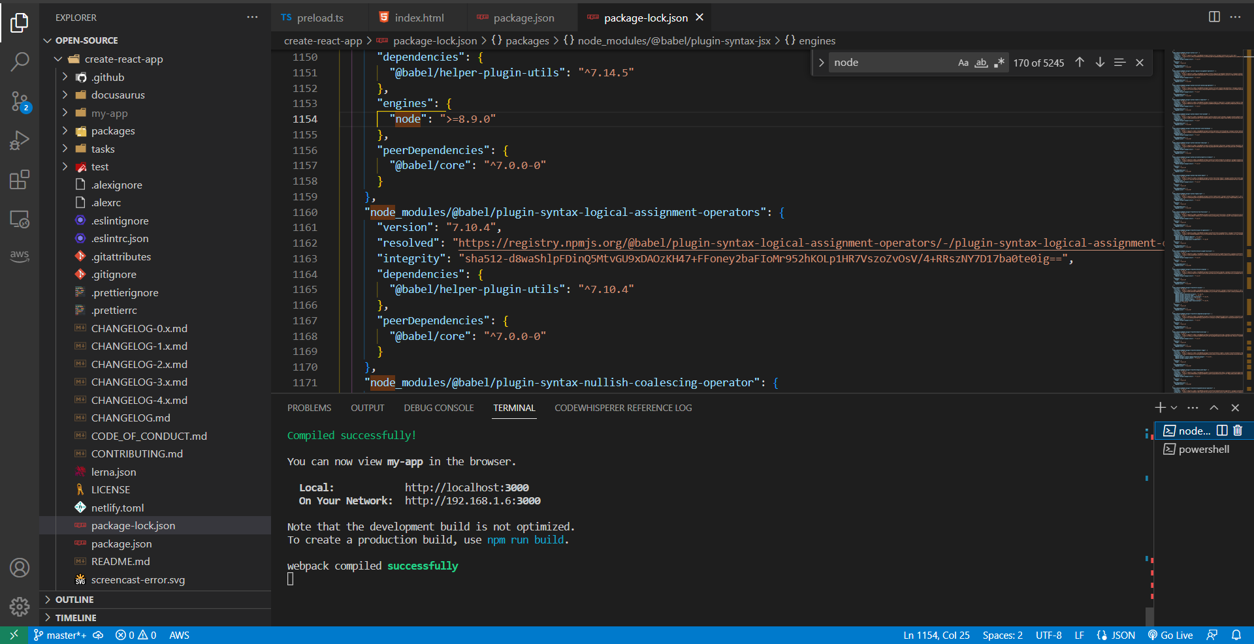Screen dimensions: 1254x644
Task: Open notifications bell in status bar
Action: click(1236, 635)
